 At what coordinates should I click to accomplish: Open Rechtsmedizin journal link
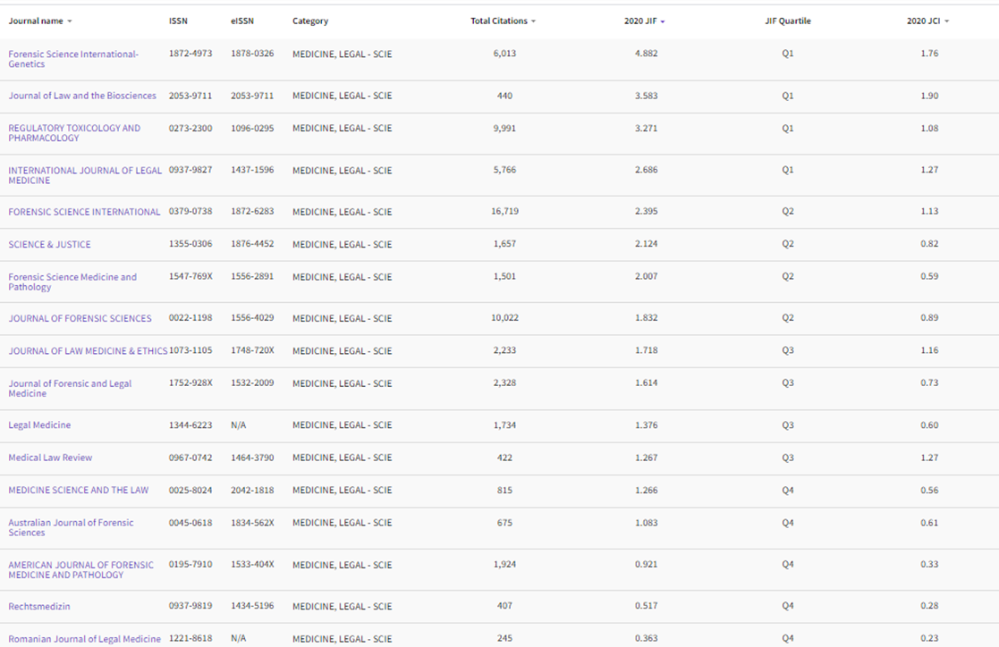(x=39, y=606)
